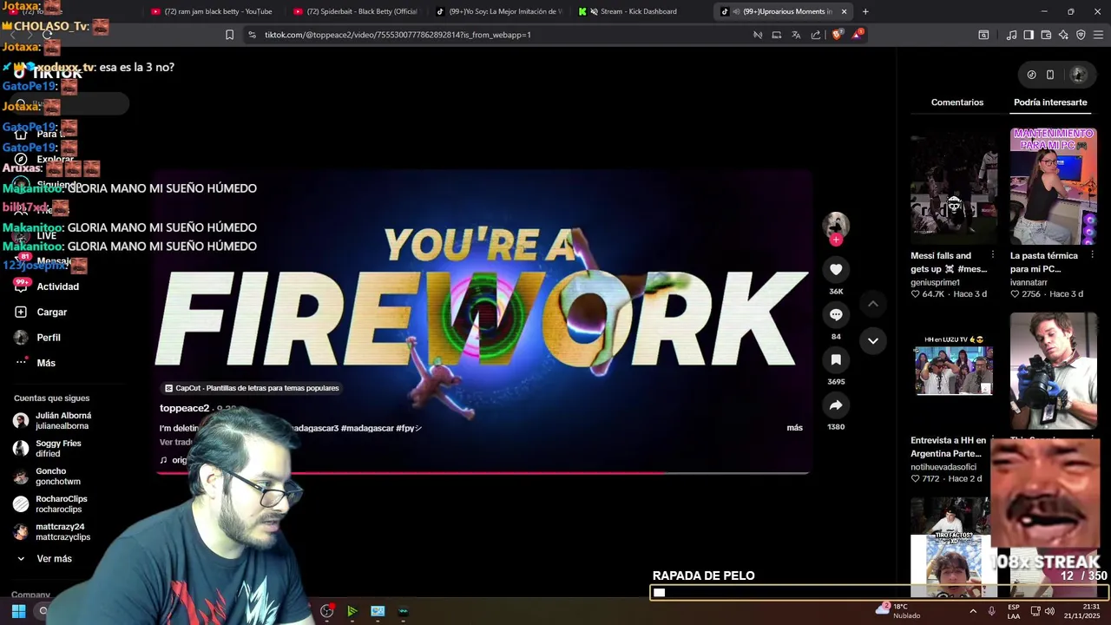This screenshot has width=1111, height=625.
Task: Click the TikTok coin icon in top pill
Action: (1031, 75)
